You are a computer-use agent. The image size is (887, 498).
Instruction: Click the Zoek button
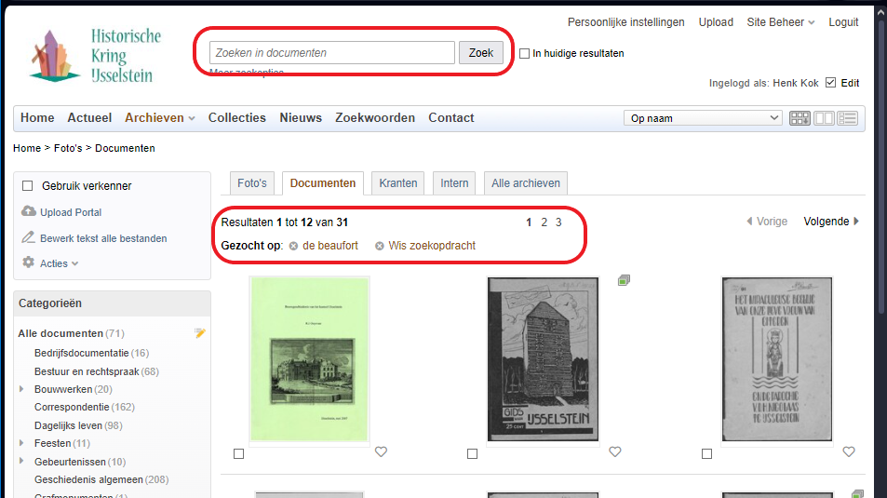(x=481, y=53)
